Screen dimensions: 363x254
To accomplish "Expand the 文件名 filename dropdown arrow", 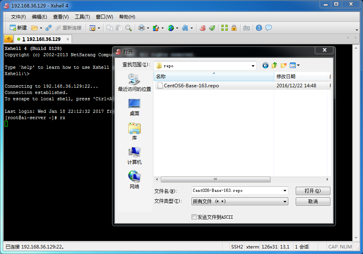I will (x=285, y=191).
